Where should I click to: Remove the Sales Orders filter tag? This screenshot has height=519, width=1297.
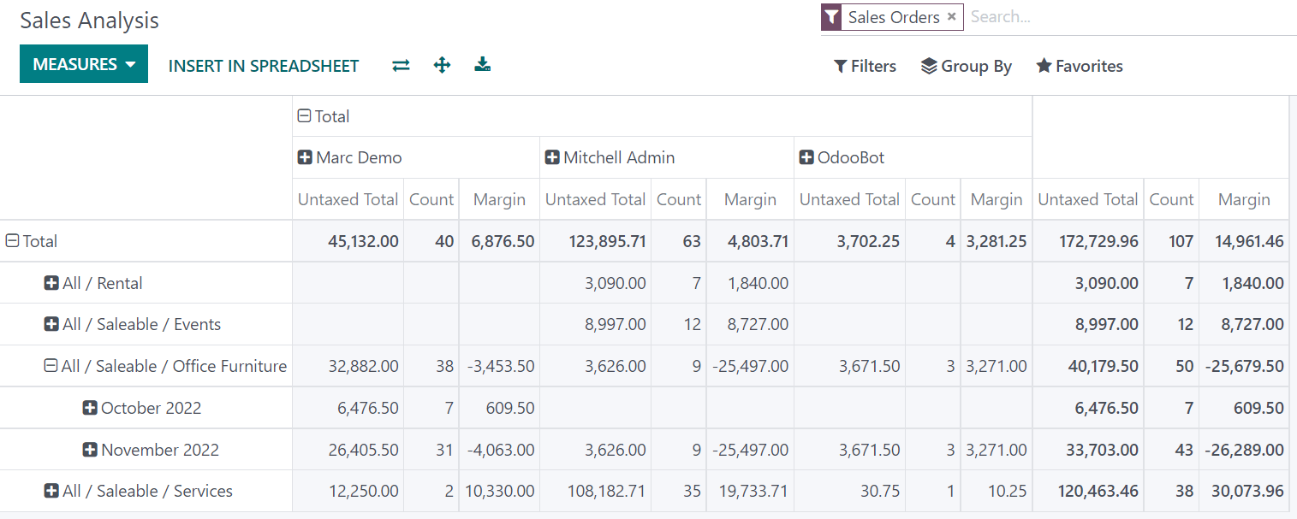click(x=951, y=16)
